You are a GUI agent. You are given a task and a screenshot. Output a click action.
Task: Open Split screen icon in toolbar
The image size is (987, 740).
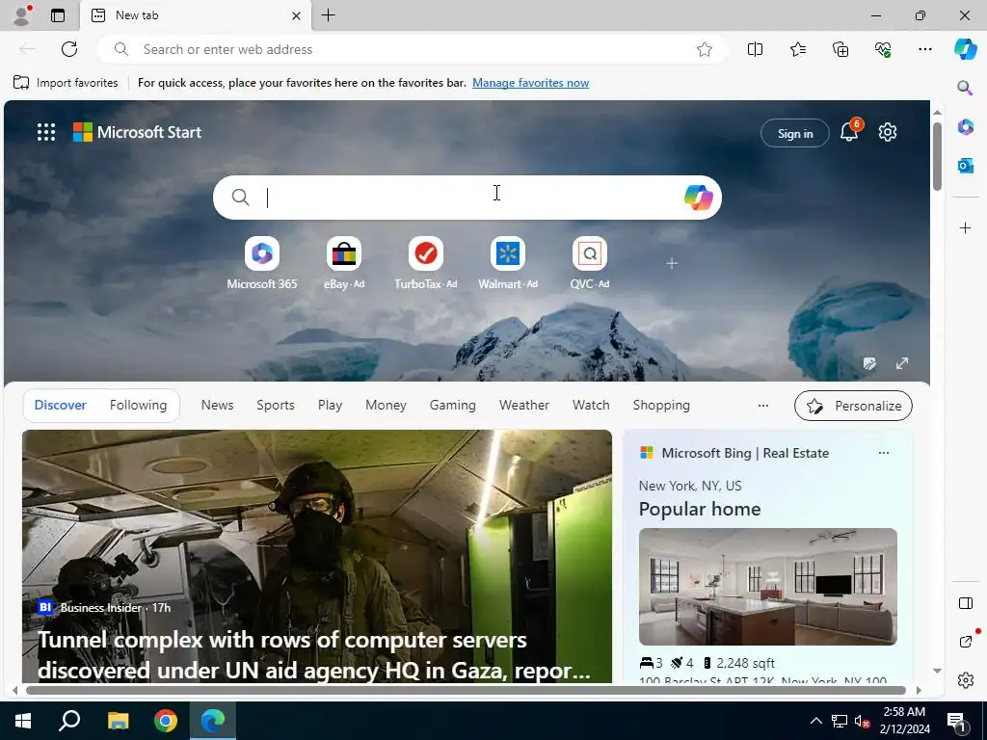[x=755, y=49]
